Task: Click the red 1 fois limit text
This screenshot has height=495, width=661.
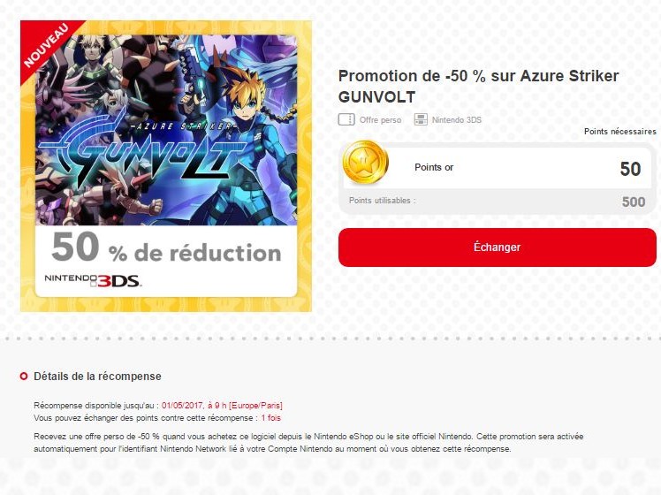Action: (x=270, y=418)
